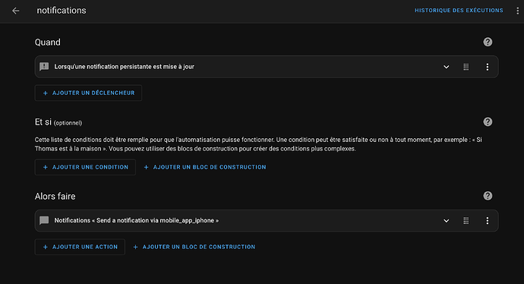Grab the action row drag handle
Screen dimensions: 524x284
point(466,220)
